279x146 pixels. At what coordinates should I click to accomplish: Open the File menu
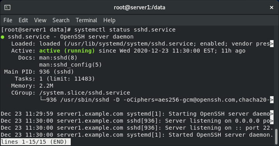(8, 20)
